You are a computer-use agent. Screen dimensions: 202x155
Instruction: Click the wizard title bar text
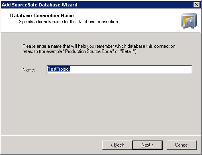[40, 5]
